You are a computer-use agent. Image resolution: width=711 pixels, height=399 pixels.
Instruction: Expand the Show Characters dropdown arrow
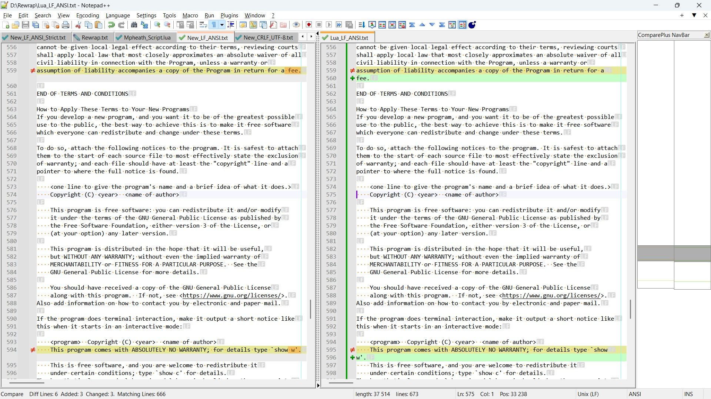[x=222, y=25]
